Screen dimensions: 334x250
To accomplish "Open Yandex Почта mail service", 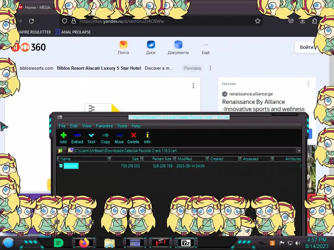I will pos(123,48).
